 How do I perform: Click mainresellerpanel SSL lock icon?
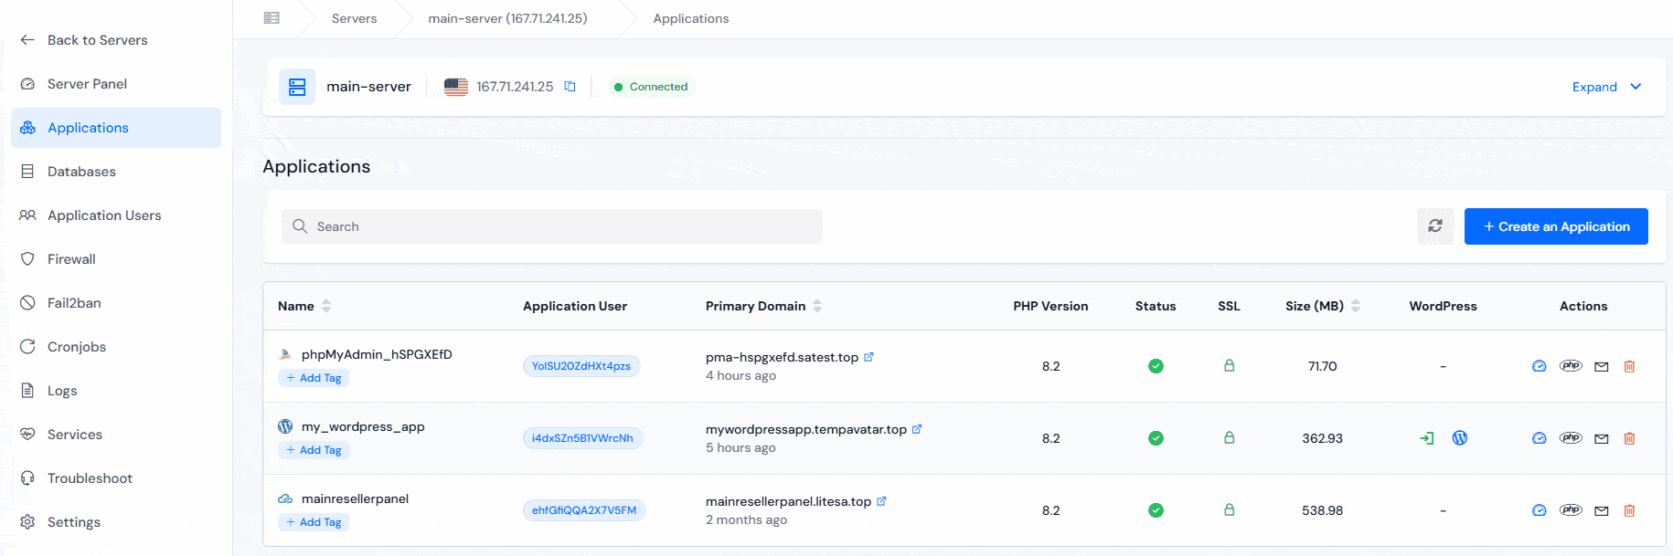(1230, 509)
